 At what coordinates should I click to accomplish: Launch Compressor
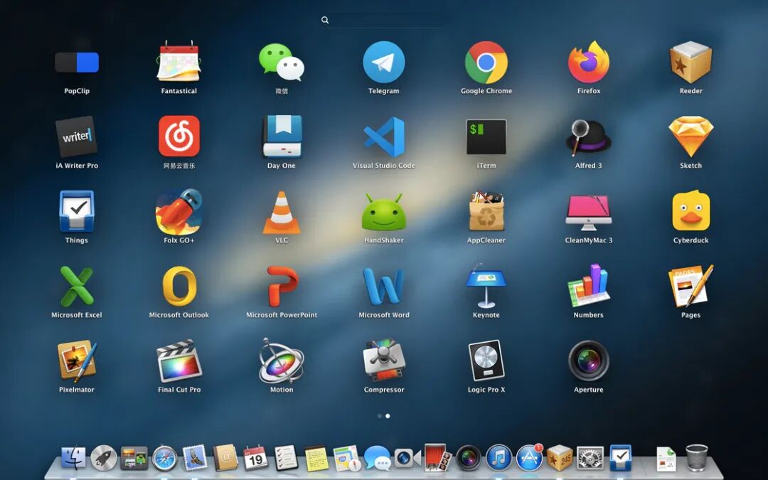pos(384,361)
